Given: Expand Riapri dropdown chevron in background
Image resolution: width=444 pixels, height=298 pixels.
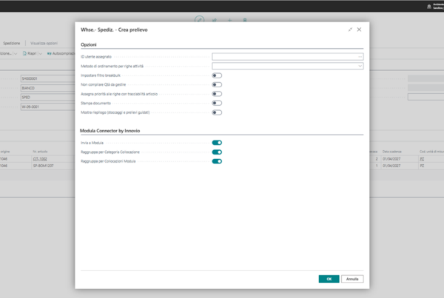Looking at the screenshot, I should [40, 53].
